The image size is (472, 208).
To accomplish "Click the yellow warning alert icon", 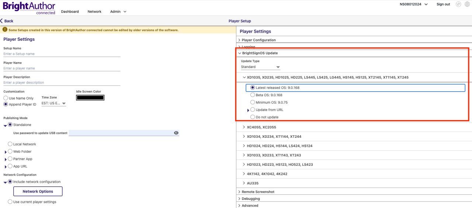I will tap(5, 30).
